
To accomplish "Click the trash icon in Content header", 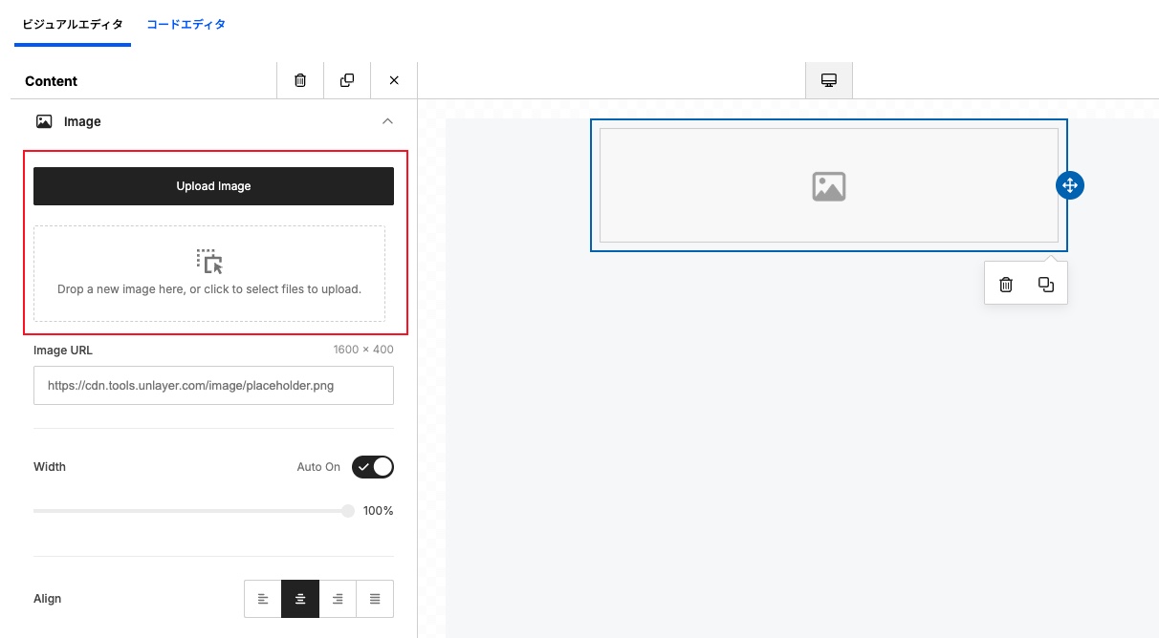I will coord(300,80).
